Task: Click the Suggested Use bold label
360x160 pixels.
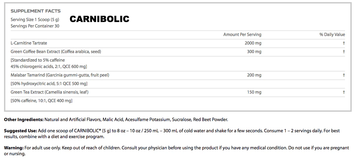Action: pyautogui.click(x=20, y=131)
